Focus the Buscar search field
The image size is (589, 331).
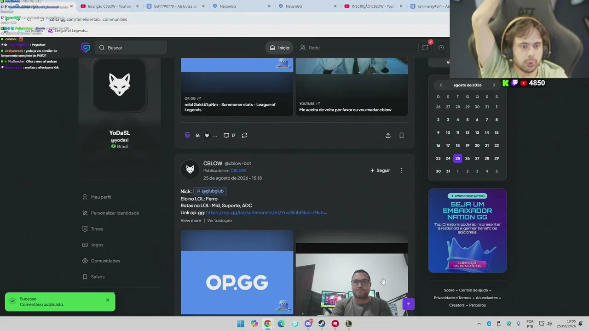[131, 48]
